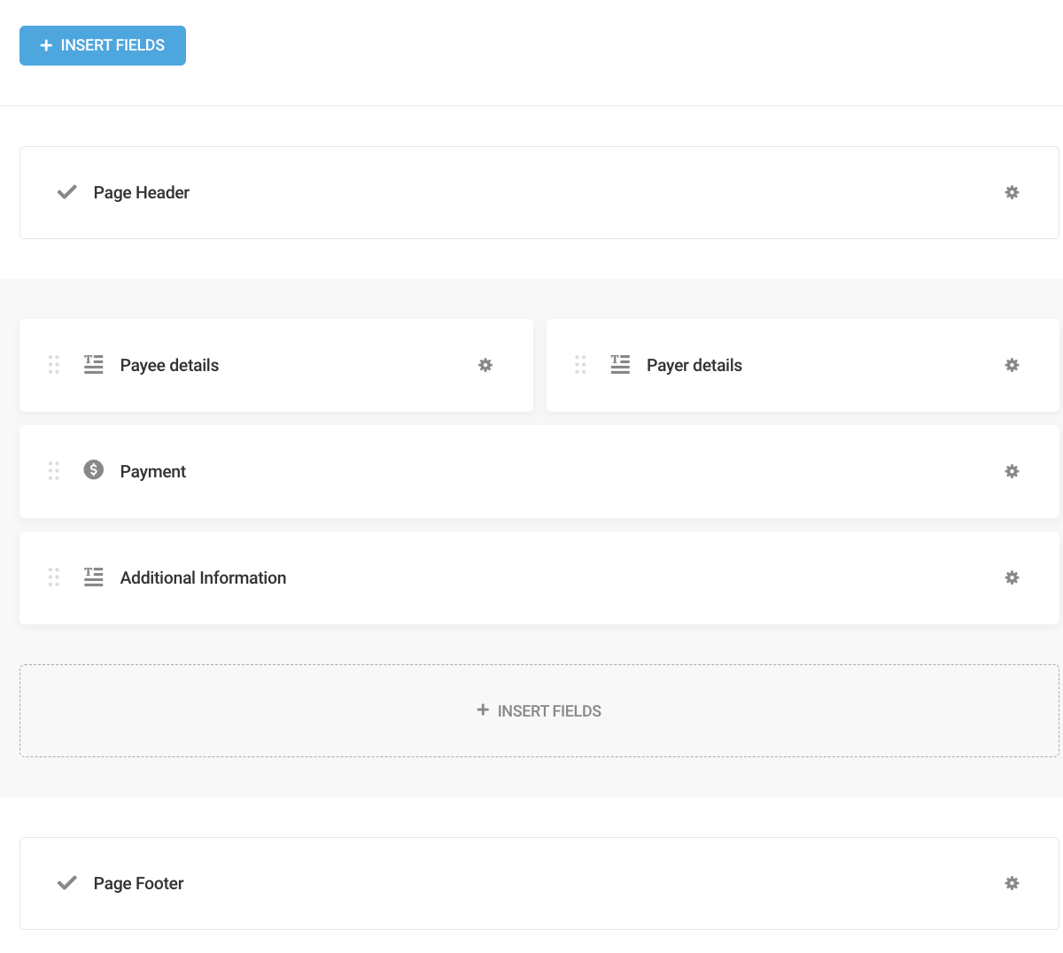Screen dimensions: 1063x953
Task: Open settings for Additional Information section
Action: coord(1012,577)
